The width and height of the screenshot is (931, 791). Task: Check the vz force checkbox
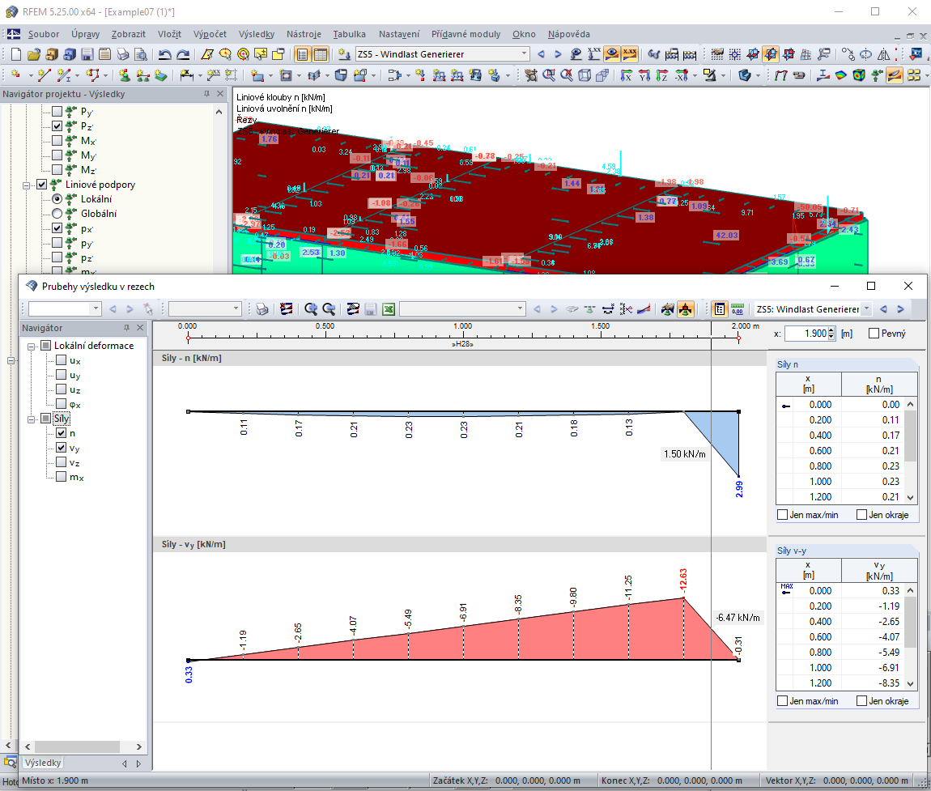(x=61, y=462)
